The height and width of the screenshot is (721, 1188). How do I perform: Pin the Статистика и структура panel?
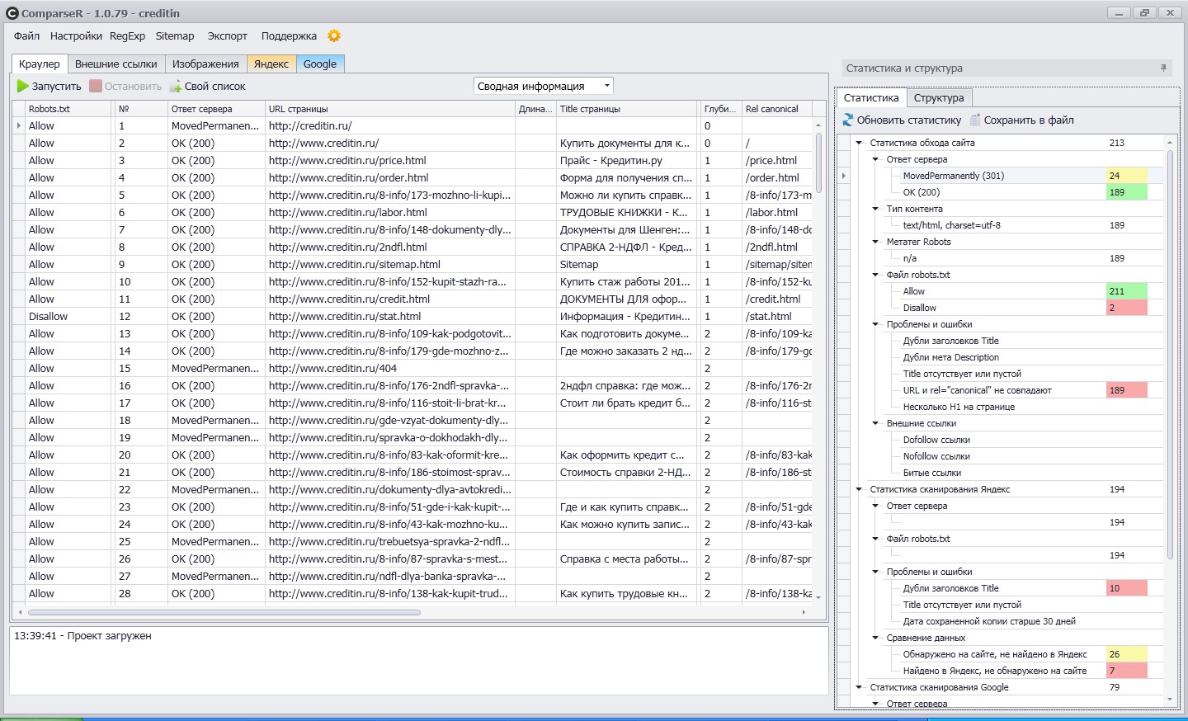(x=1163, y=68)
